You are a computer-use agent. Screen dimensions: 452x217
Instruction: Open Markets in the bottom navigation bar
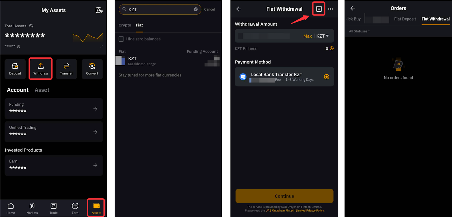pyautogui.click(x=32, y=209)
